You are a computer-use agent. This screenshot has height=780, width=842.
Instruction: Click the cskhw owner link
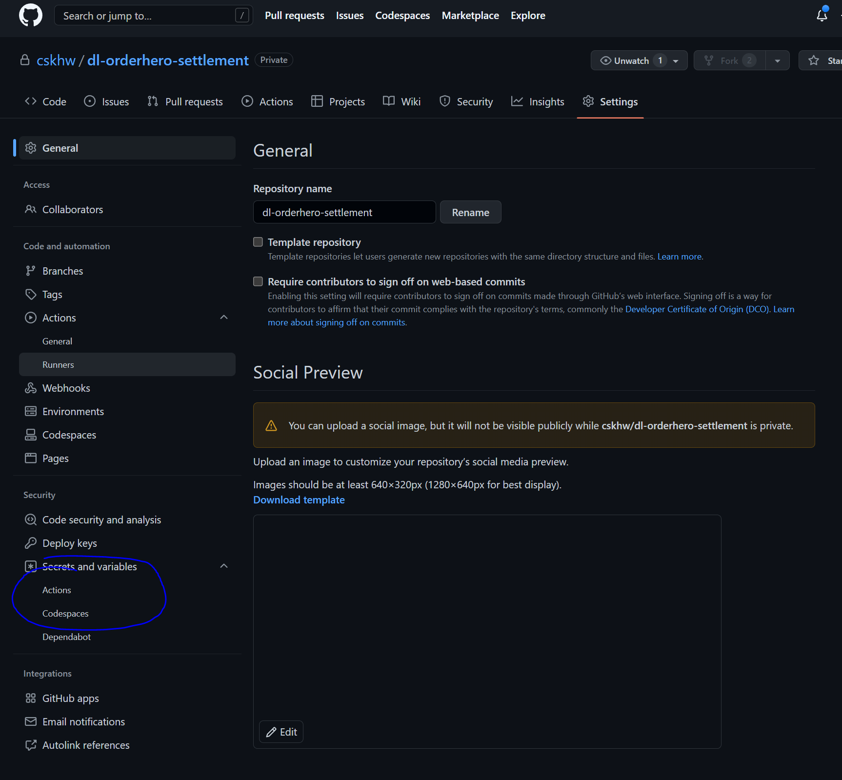coord(56,60)
